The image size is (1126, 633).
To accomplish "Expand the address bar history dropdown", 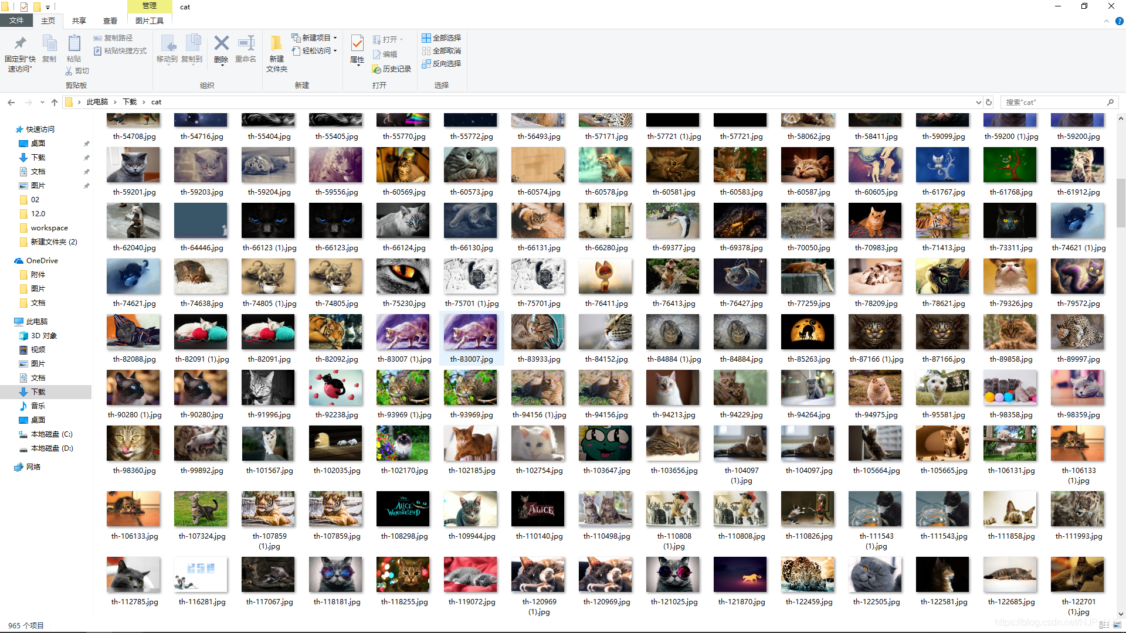I will pos(978,102).
